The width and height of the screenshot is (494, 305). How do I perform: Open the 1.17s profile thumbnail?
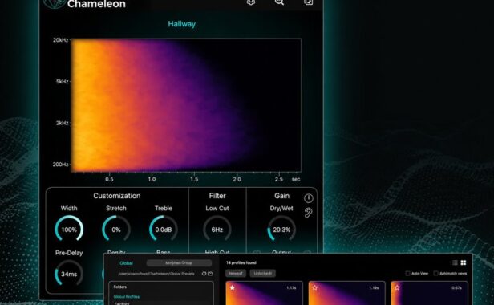tap(265, 293)
